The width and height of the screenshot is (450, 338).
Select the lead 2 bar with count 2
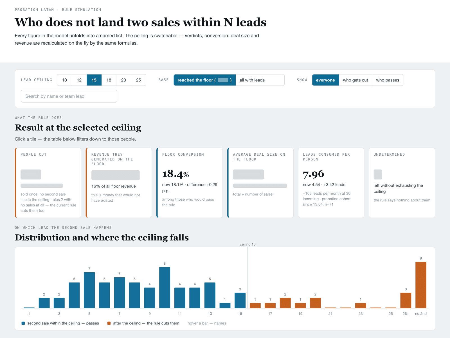point(44,303)
